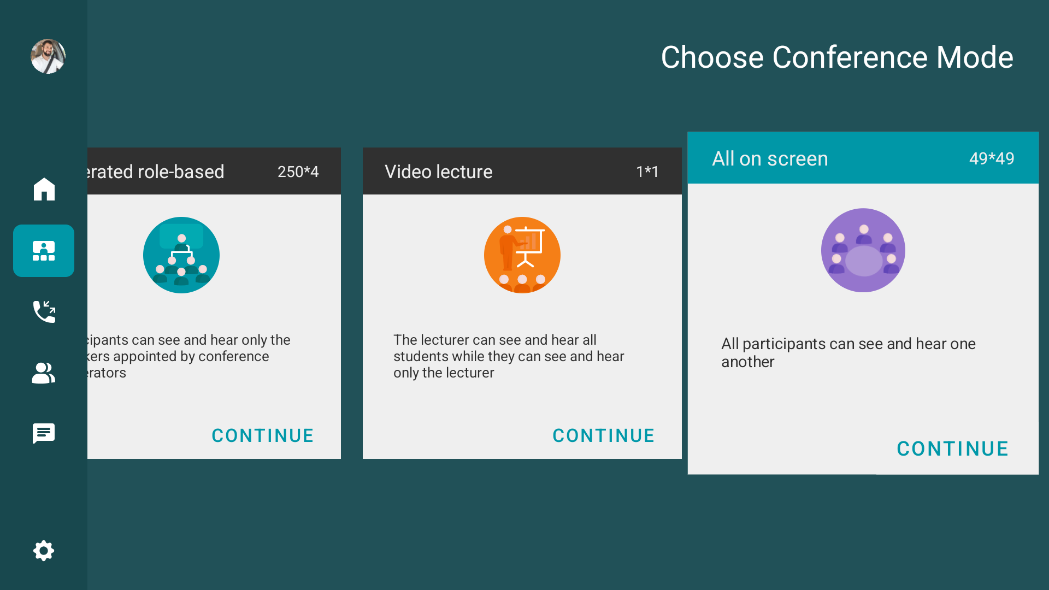
Task: Continue with moderated role-based mode
Action: point(262,435)
